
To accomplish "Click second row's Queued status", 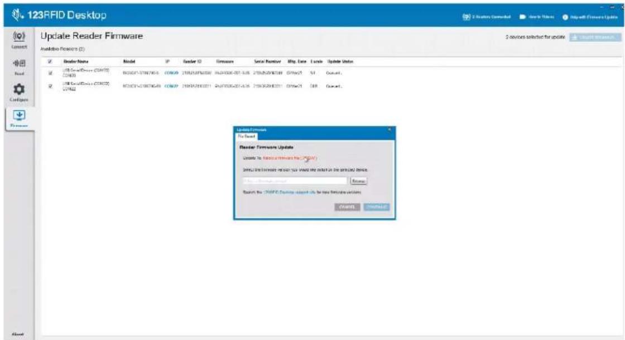I will point(334,86).
